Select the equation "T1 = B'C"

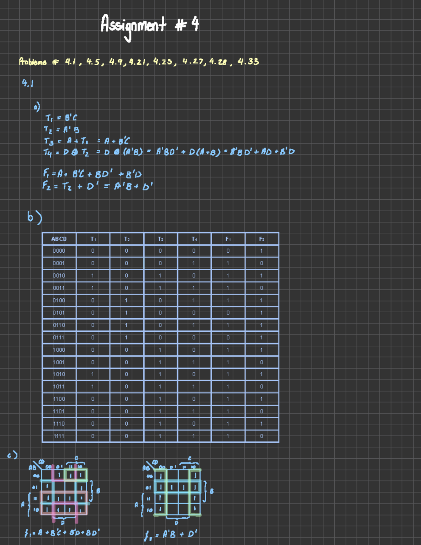click(61, 117)
